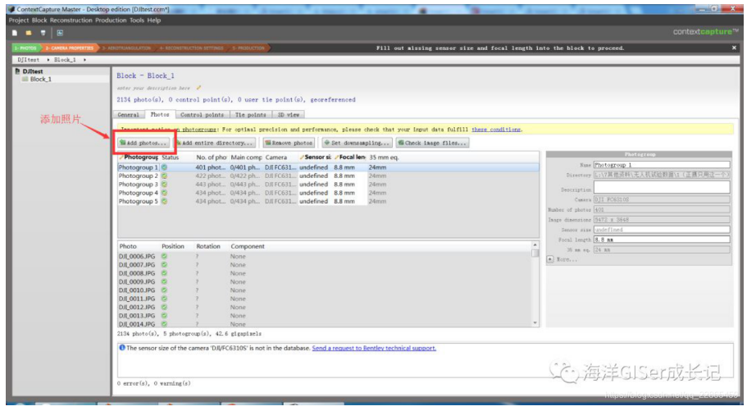Click the position icon of DJI_0008.JPG
Image resolution: width=756 pixels, height=411 pixels.
[x=165, y=273]
